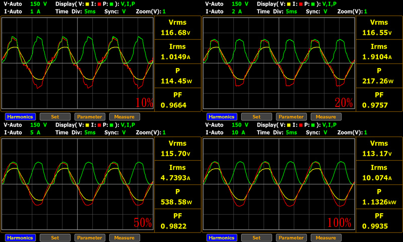Screen dimensions: 403x242
Task: Click Set in the 10 A range panel
Action: click(256, 238)
